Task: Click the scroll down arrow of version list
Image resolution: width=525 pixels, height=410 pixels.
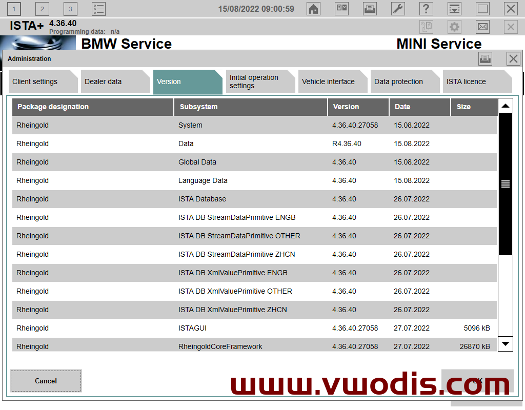Action: pos(506,343)
